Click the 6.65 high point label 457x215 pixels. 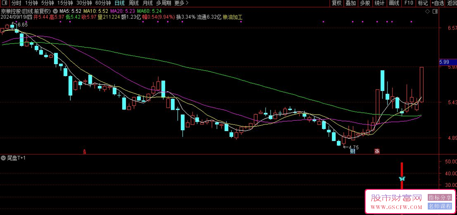tap(22, 25)
